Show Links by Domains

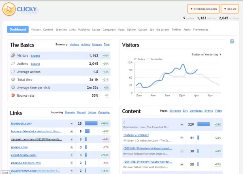(70, 112)
